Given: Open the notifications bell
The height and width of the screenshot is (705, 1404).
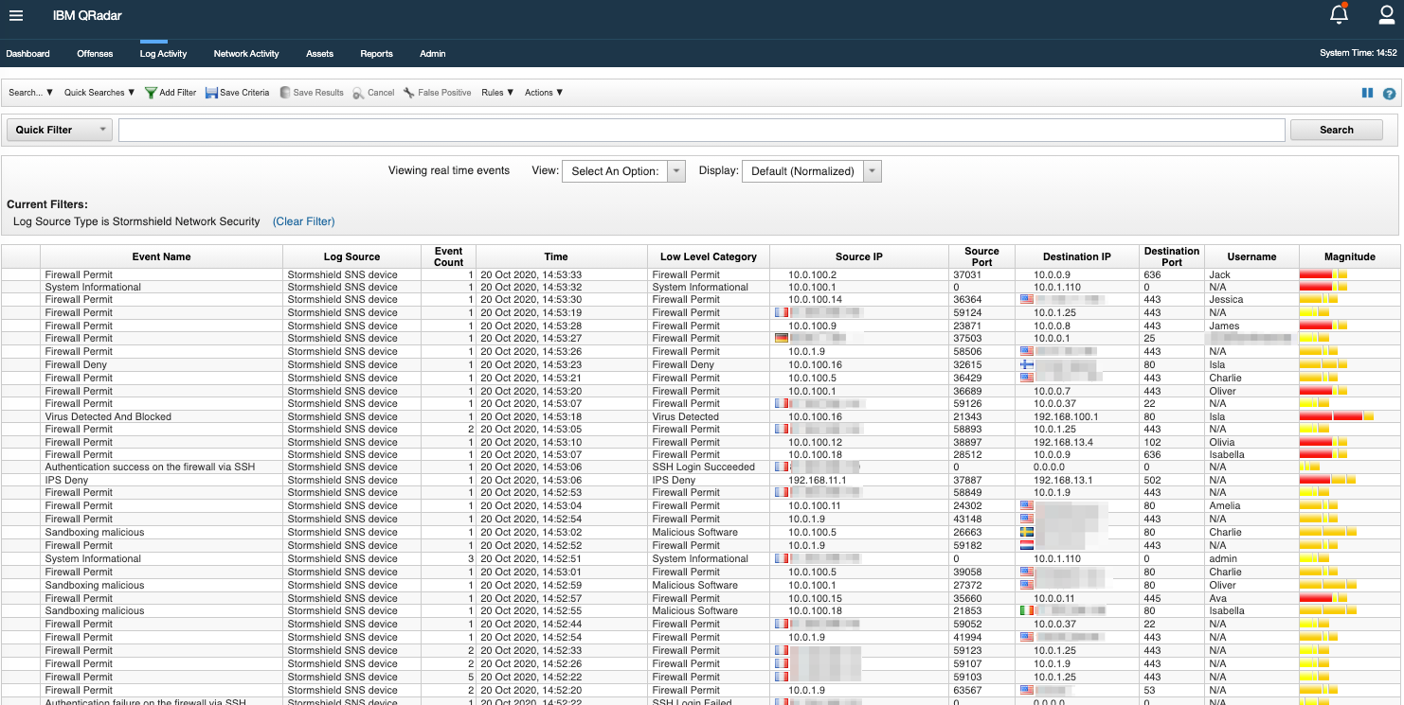Looking at the screenshot, I should click(1339, 15).
